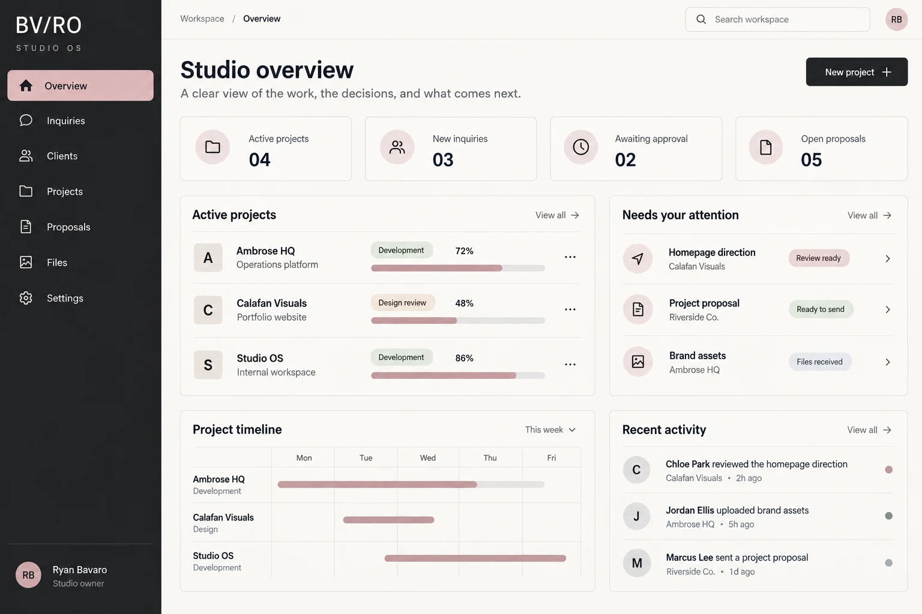The width and height of the screenshot is (922, 614).
Task: Click the clock icon on Awaiting approval card
Action: tap(581, 147)
